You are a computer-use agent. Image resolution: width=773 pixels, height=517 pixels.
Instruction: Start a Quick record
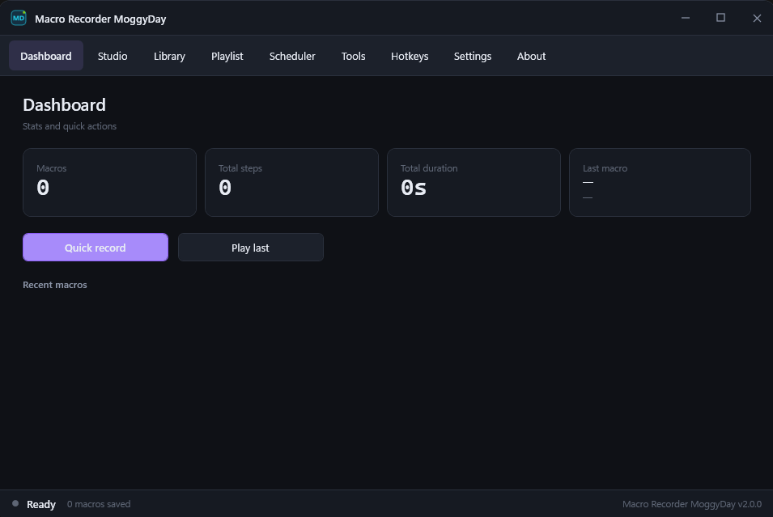(x=96, y=248)
